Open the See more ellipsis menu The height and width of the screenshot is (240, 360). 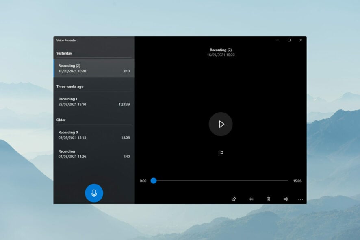pos(301,199)
